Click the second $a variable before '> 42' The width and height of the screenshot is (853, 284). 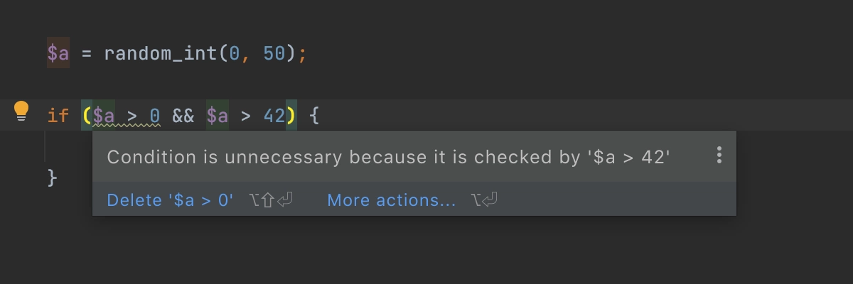coord(218,115)
